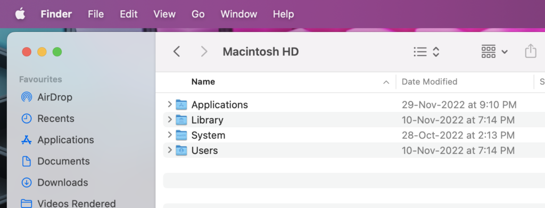Click the date 28-Oct-2022 at 2:13 PM
The width and height of the screenshot is (545, 208).
(x=458, y=136)
